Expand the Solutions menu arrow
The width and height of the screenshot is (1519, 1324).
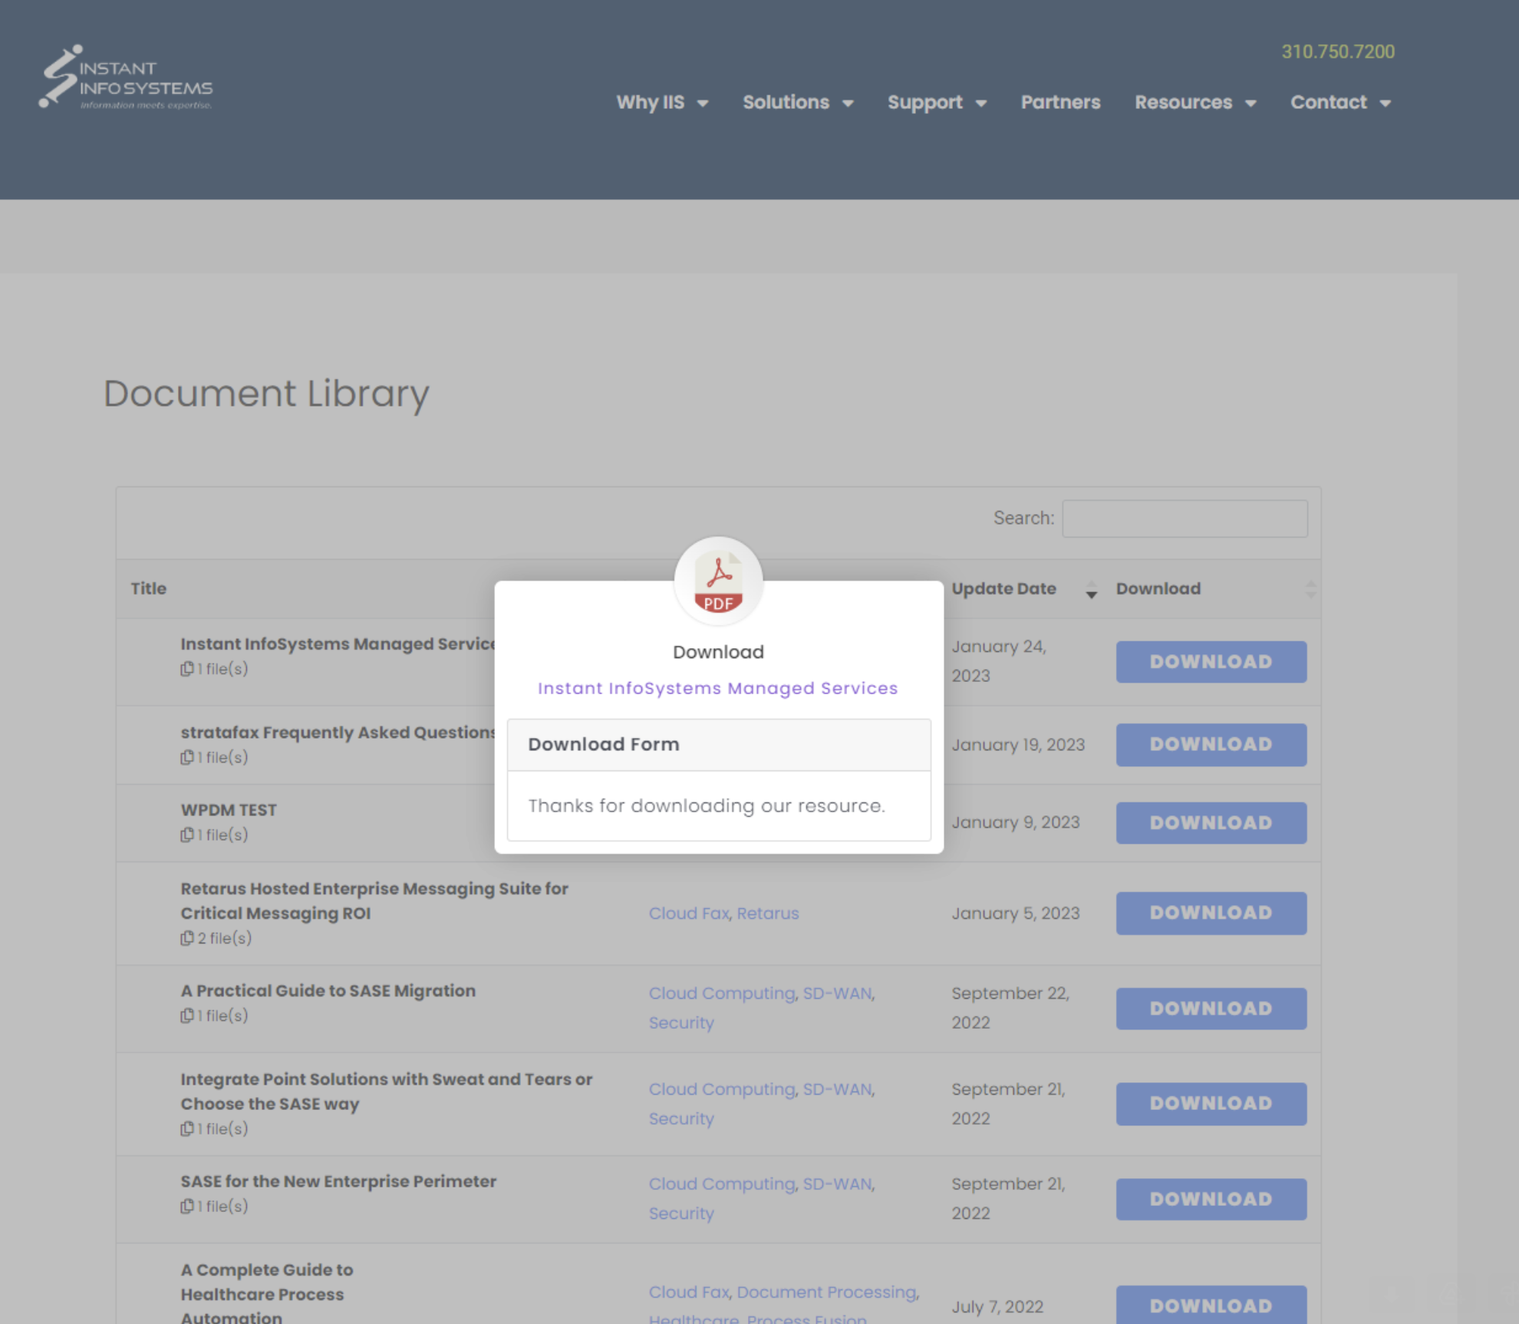848,104
